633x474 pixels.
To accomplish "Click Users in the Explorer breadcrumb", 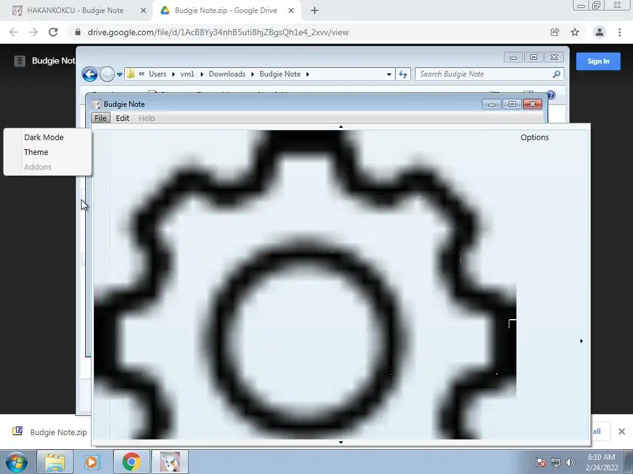I will click(x=158, y=74).
